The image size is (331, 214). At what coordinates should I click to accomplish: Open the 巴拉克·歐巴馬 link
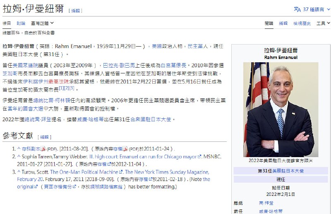(x=119, y=66)
